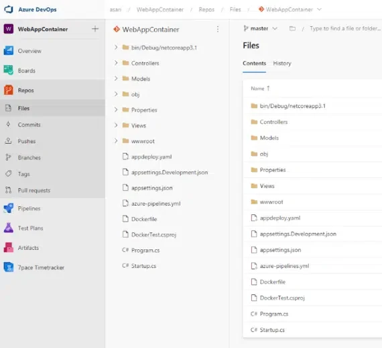
Task: Click the asari breadcrumb link
Action: [x=115, y=9]
